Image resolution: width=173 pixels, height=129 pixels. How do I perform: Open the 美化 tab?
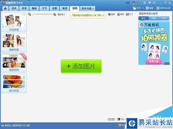tap(14, 8)
